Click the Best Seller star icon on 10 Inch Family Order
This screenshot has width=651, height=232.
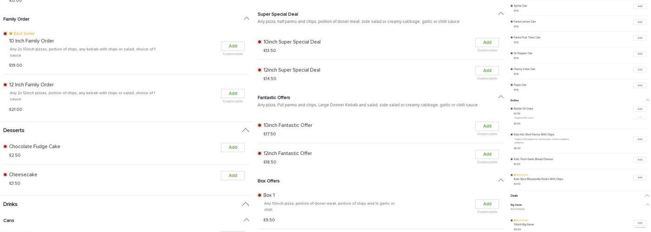click(x=11, y=34)
